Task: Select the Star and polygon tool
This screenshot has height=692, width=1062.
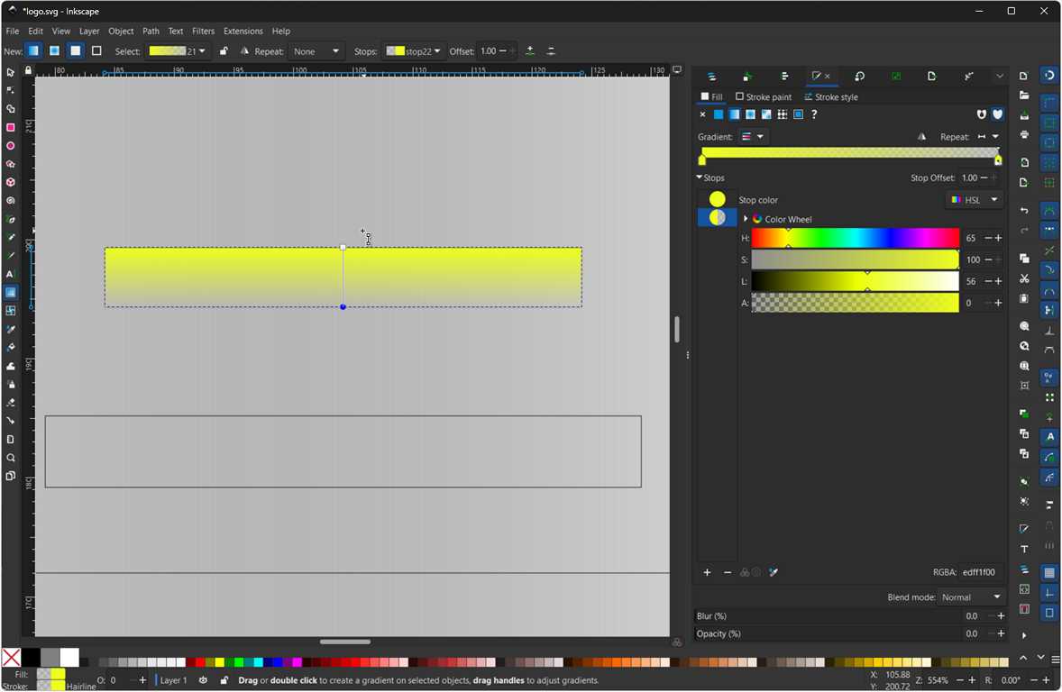Action: click(10, 164)
